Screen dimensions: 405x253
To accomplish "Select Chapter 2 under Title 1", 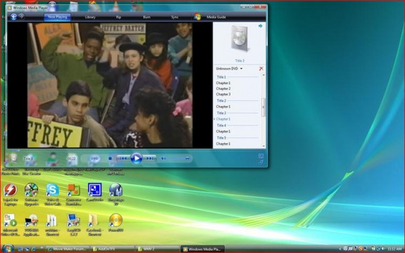I will (223, 89).
